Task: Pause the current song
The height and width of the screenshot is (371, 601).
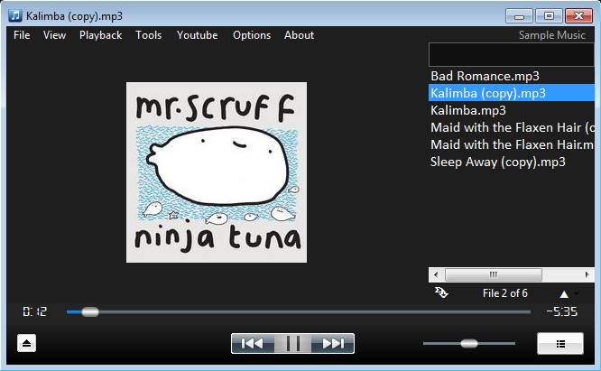Action: (x=292, y=343)
